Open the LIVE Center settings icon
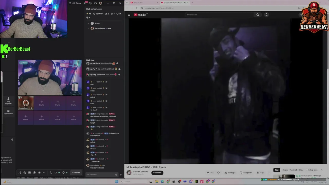Image resolution: width=329 pixels, height=185 pixels. (95, 3)
